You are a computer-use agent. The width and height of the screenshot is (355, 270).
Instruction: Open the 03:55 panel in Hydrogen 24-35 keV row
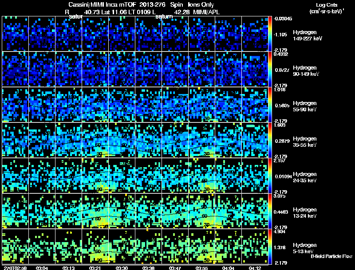pos(201,176)
